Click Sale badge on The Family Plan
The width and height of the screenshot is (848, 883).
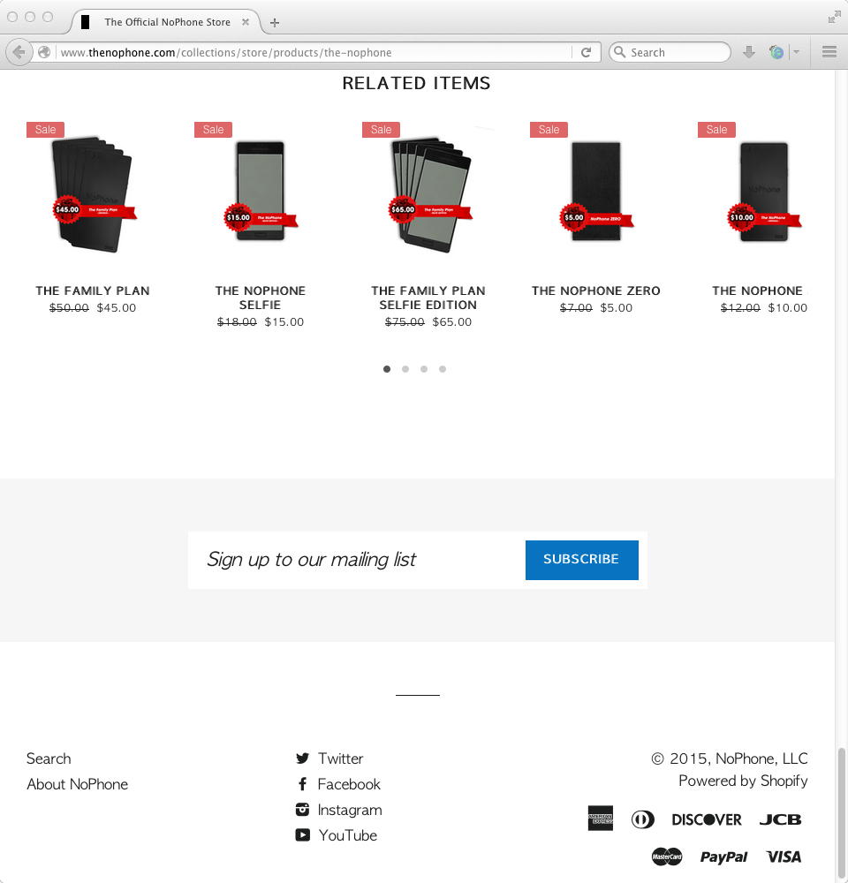[45, 130]
